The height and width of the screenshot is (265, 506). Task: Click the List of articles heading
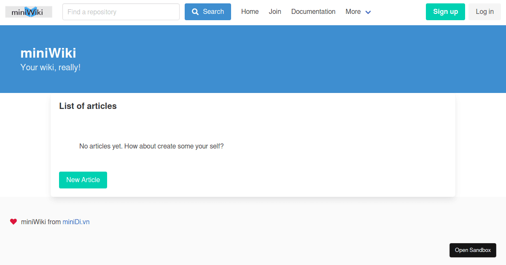pos(88,106)
